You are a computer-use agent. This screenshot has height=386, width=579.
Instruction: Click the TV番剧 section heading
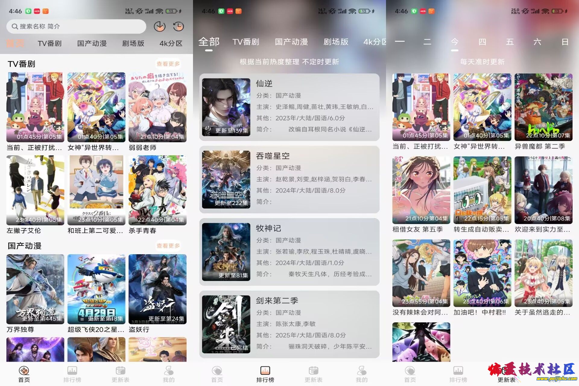pyautogui.click(x=21, y=64)
